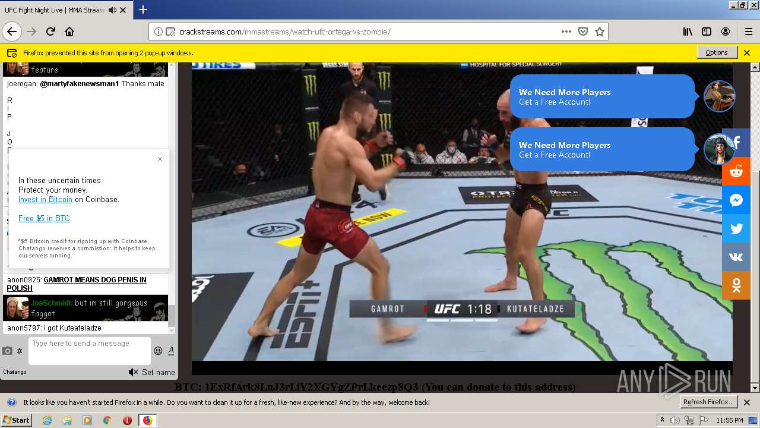Open the Chatango link
760x428 pixels.
click(x=15, y=372)
